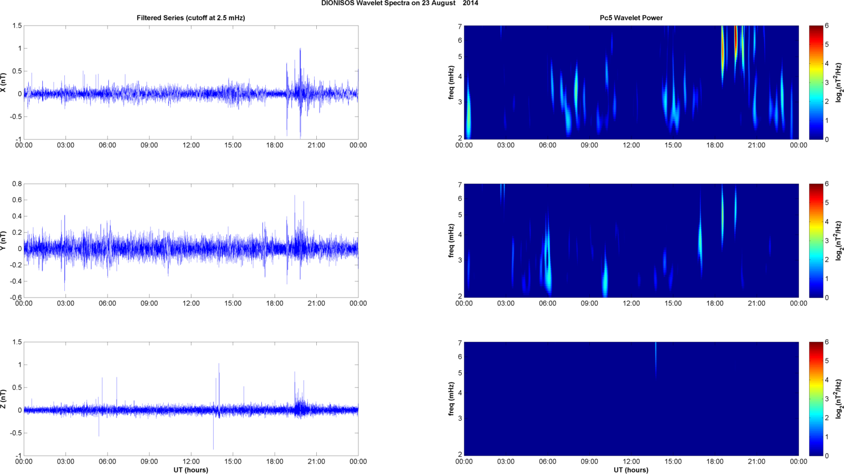844x474 pixels.
Task: Click the '15:00' tick under the bottom spectrogram
Action: [x=673, y=462]
